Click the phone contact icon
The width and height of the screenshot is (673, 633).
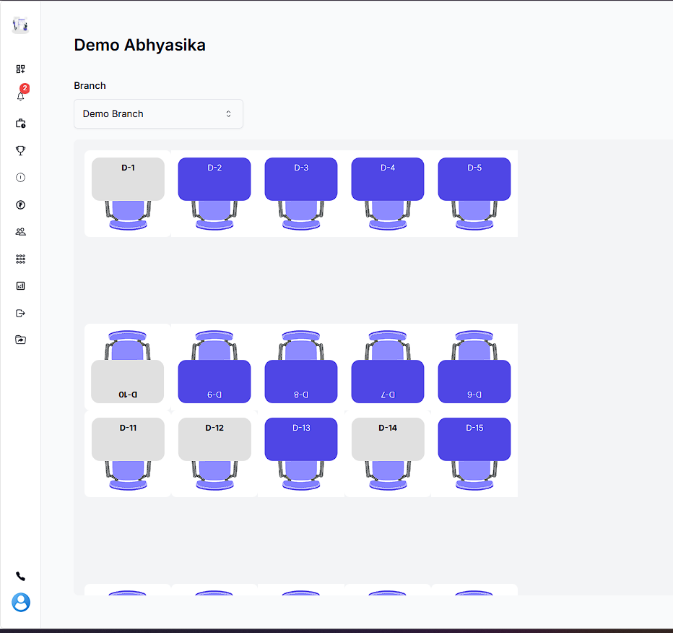[21, 577]
